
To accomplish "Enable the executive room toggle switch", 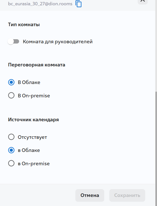I will point(14,42).
